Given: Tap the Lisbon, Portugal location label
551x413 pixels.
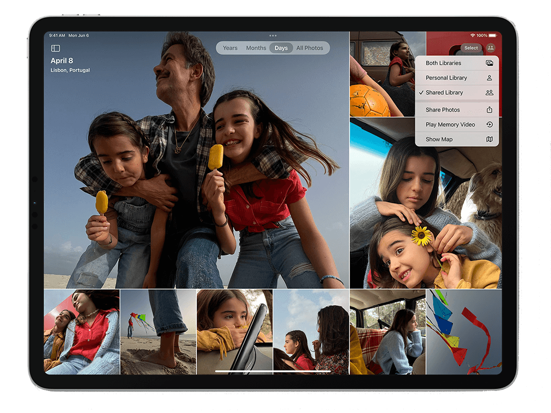Looking at the screenshot, I should pos(69,70).
